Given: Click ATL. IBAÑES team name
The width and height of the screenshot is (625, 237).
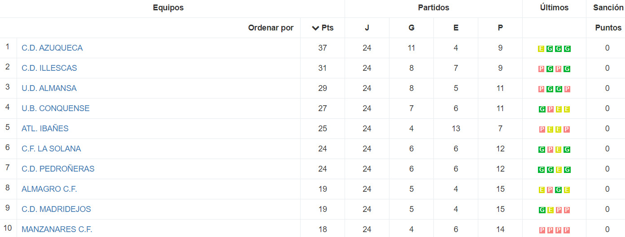Looking at the screenshot, I should [45, 129].
